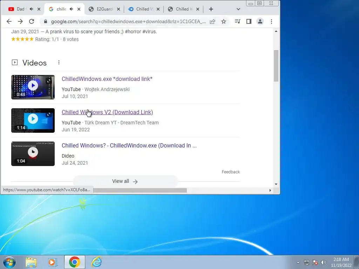Select the Chrome taskbar button

tap(74, 262)
